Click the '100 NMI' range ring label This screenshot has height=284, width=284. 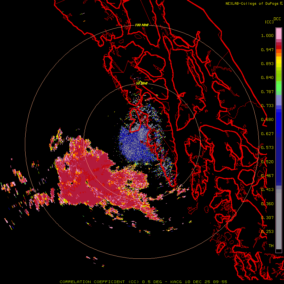(x=142, y=25)
